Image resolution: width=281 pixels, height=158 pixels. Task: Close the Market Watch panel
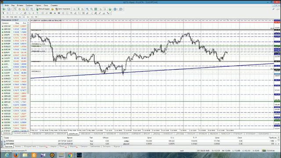28,20
